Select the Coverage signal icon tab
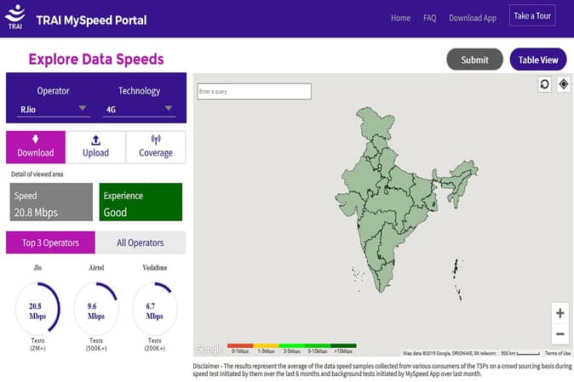 coord(155,146)
